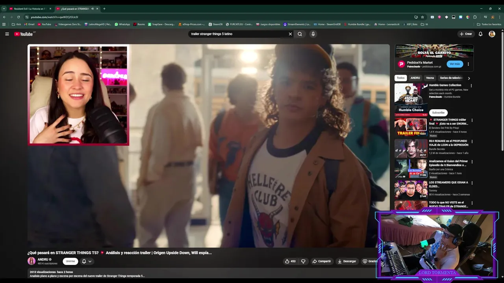
Task: Open options for RE4 REMAKE video
Action: click(x=472, y=141)
